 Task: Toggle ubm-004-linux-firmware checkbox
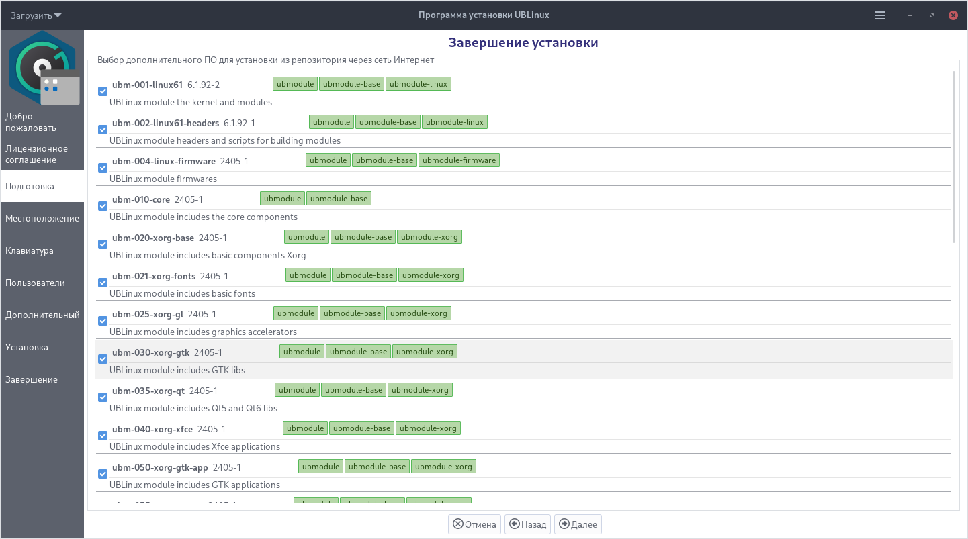pyautogui.click(x=103, y=168)
